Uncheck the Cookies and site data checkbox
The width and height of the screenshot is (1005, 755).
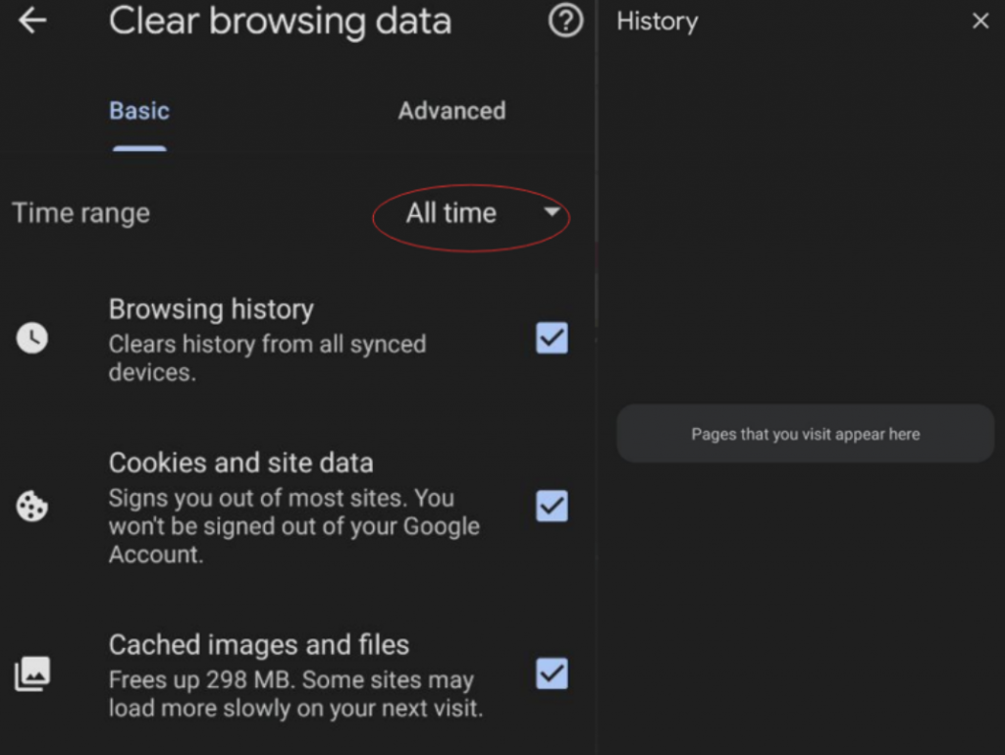tap(552, 507)
